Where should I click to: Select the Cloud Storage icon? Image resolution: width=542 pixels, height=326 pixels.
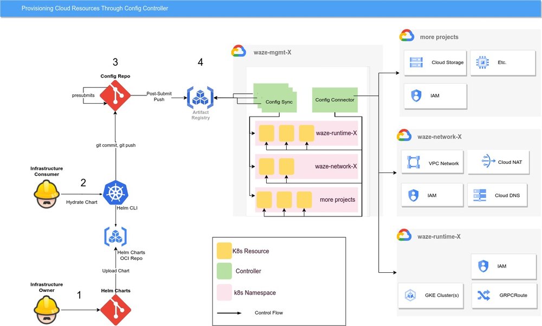point(417,62)
